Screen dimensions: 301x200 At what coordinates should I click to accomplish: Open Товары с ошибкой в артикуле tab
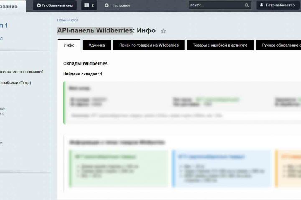220,45
